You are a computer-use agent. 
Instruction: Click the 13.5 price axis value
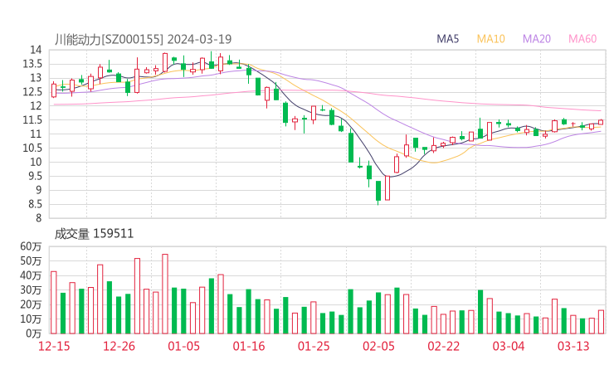click(x=32, y=64)
